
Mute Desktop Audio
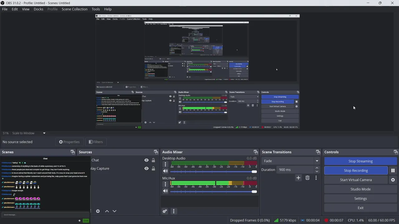(166, 171)
